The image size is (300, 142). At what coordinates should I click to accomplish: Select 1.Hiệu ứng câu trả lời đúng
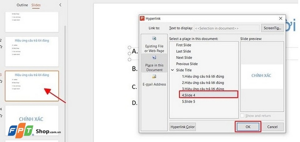click(x=203, y=77)
